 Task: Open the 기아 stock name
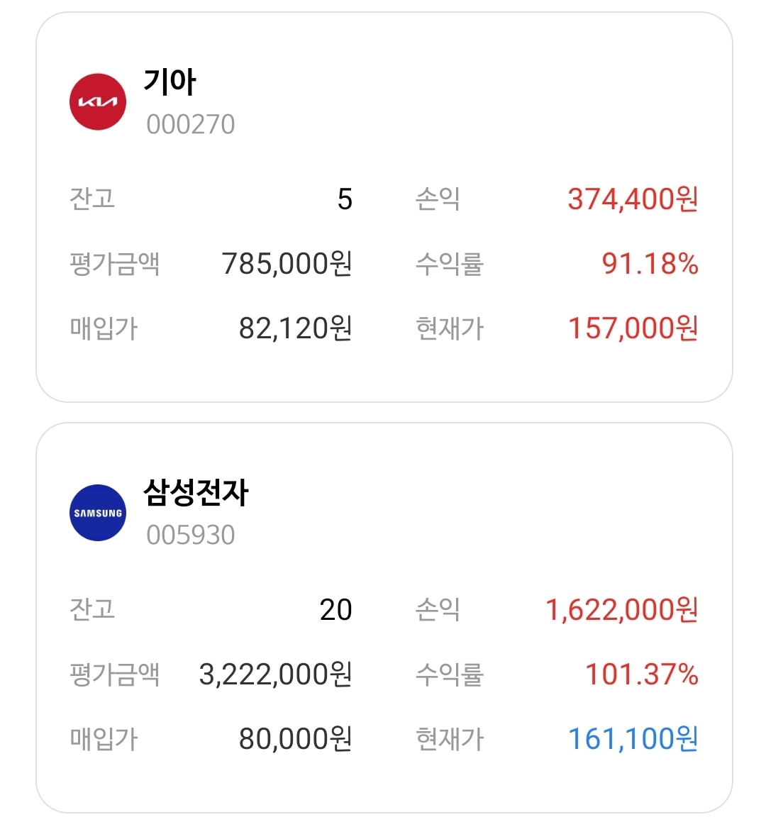coord(170,82)
